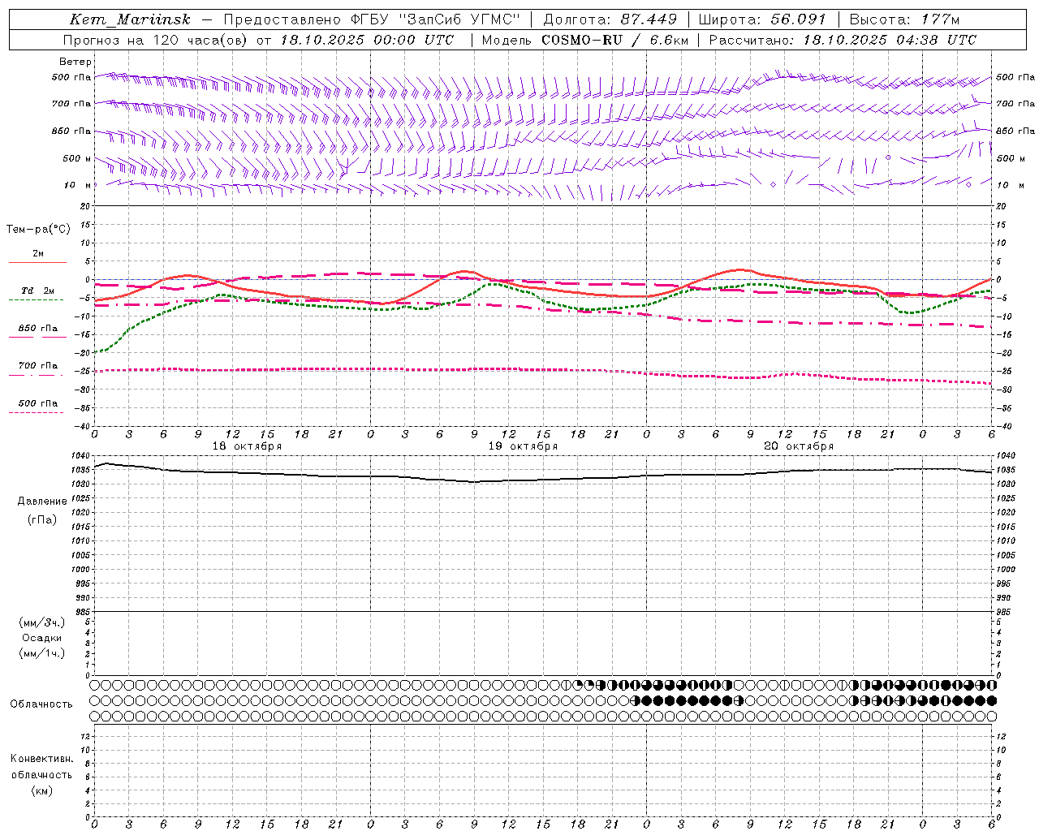Click the 1000 value on right pressure axis
Image resolution: width=1039 pixels, height=831 pixels.
(x=1006, y=570)
